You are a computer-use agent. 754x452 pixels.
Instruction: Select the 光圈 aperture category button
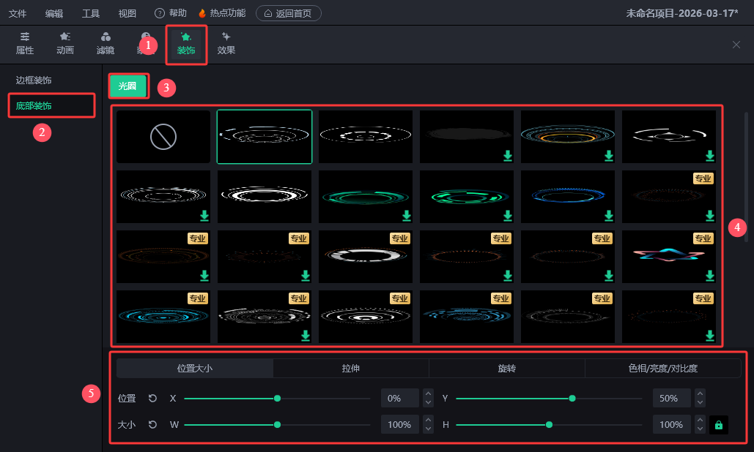pos(127,86)
